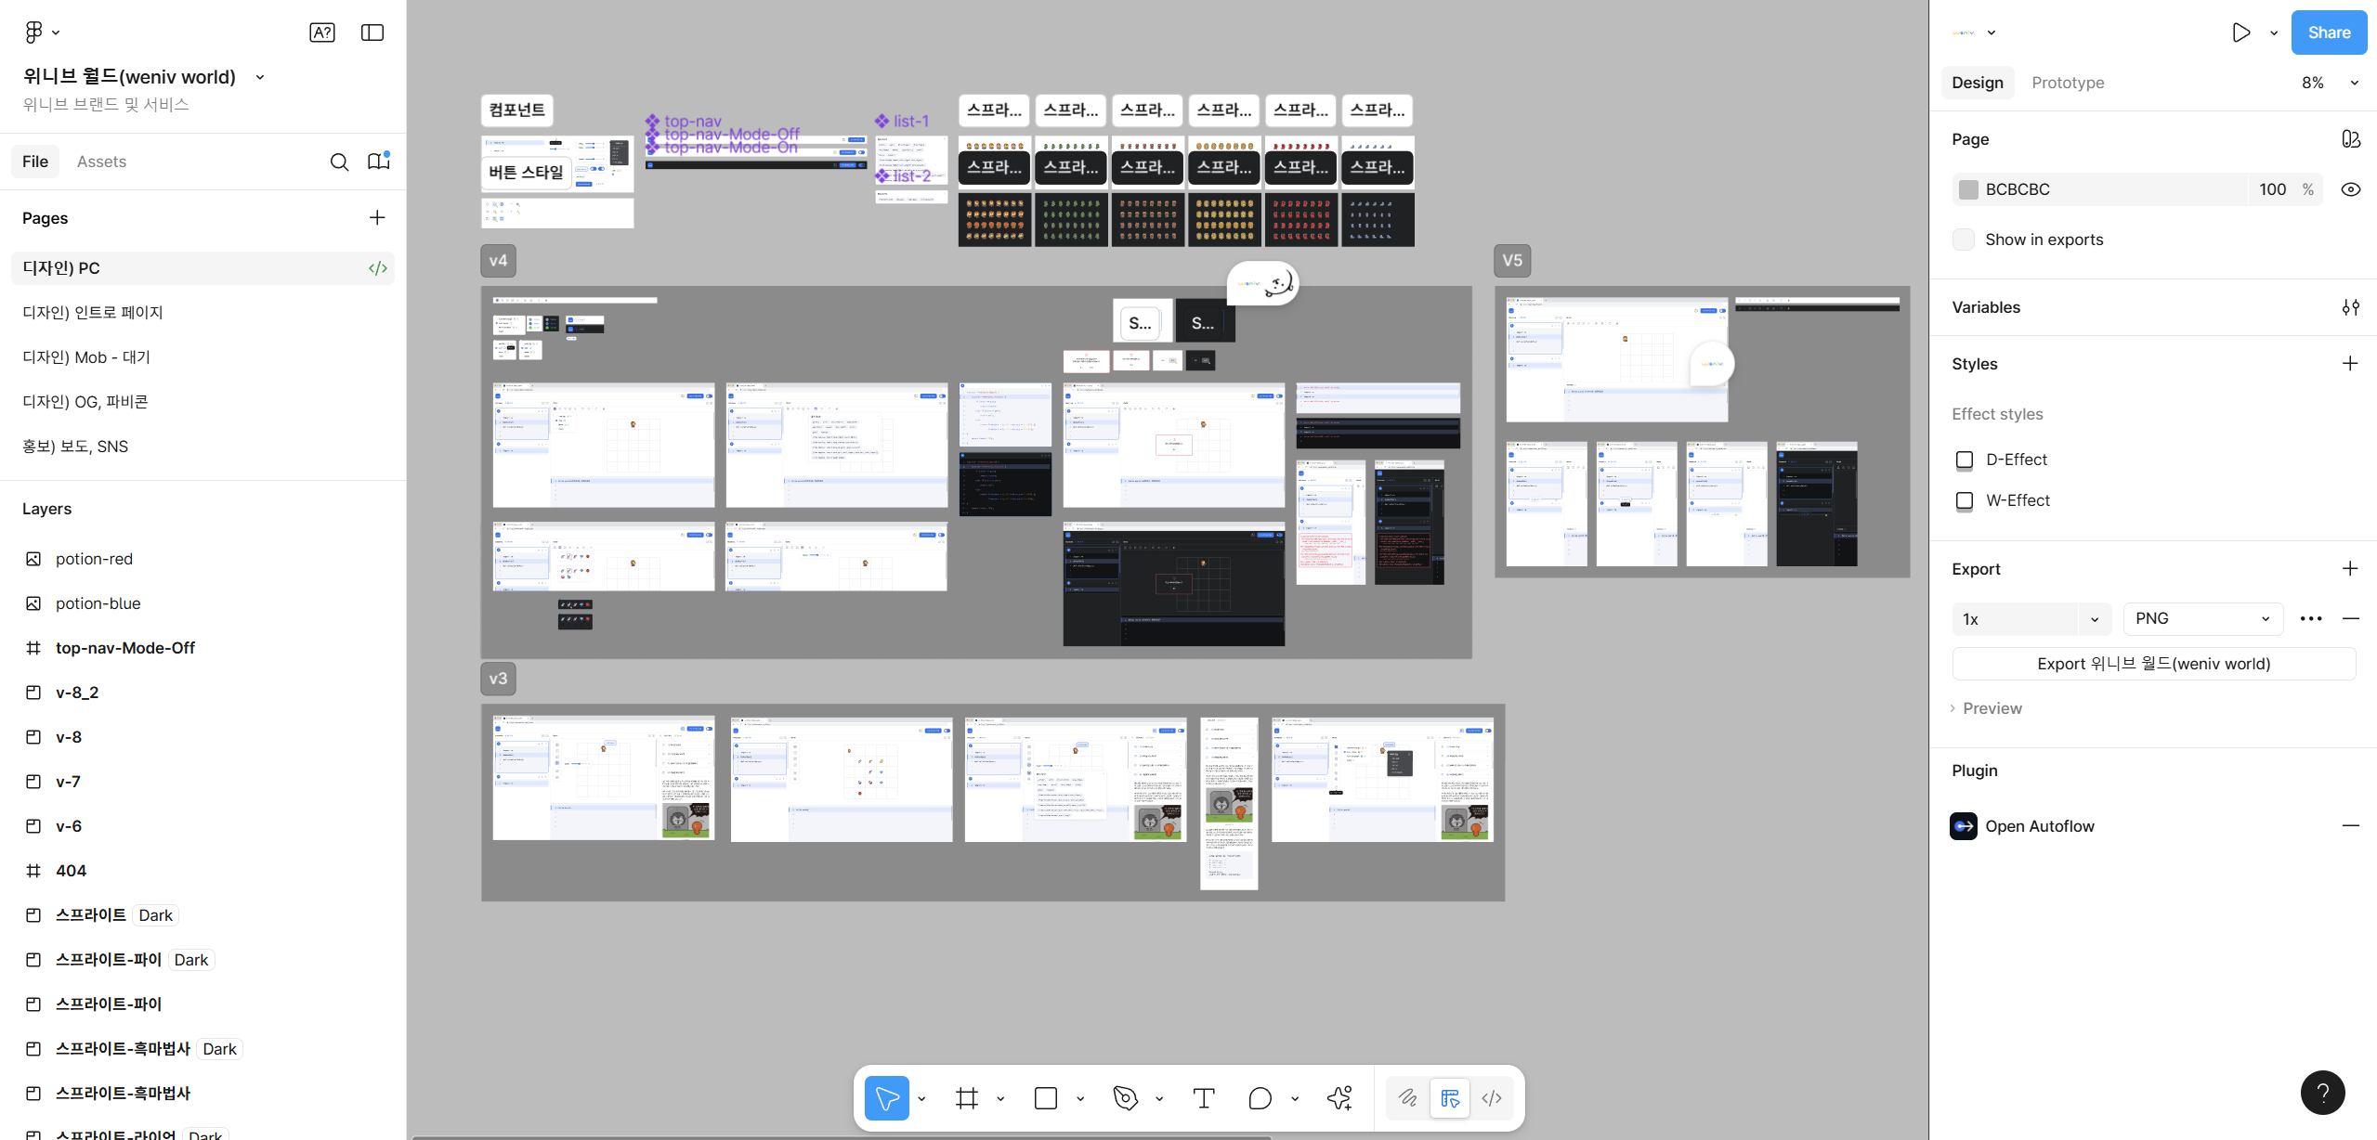Click the BCBCBC page color swatch
The width and height of the screenshot is (2377, 1140).
coord(1968,189)
